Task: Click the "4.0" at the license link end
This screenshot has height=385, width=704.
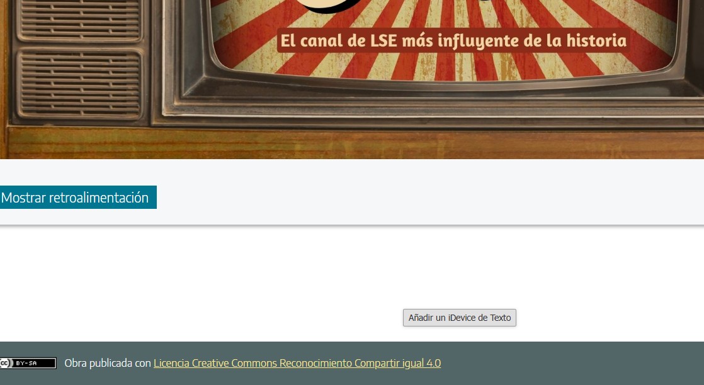Action: point(433,363)
